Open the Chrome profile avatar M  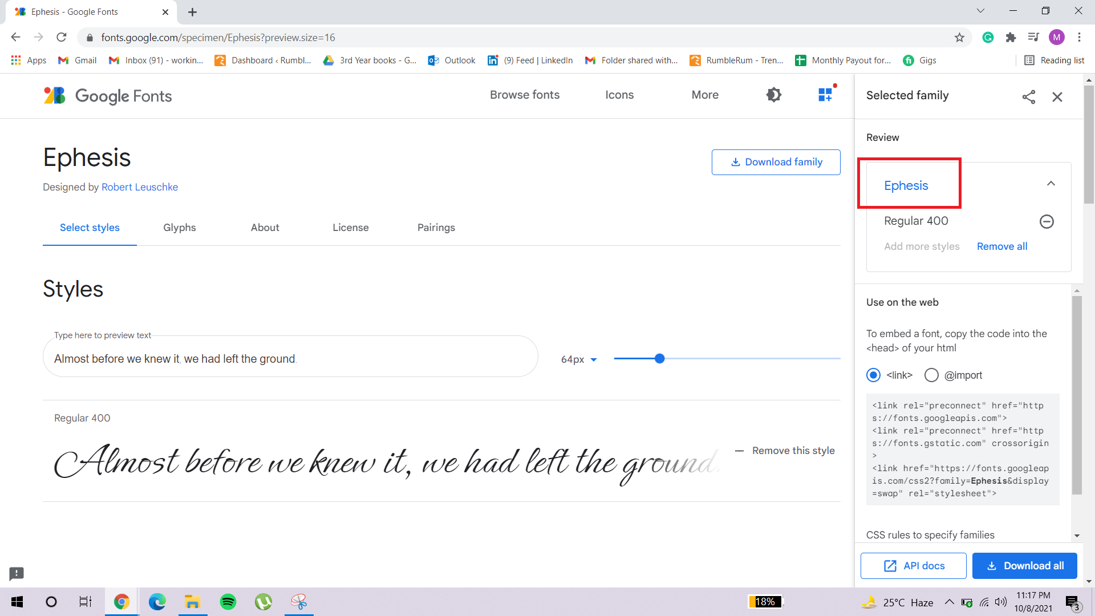coord(1057,38)
